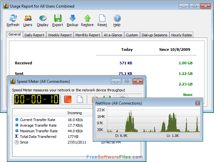The height and width of the screenshot is (162, 214).
Task: Open the Weekly Report tab
Action: pos(60,35)
